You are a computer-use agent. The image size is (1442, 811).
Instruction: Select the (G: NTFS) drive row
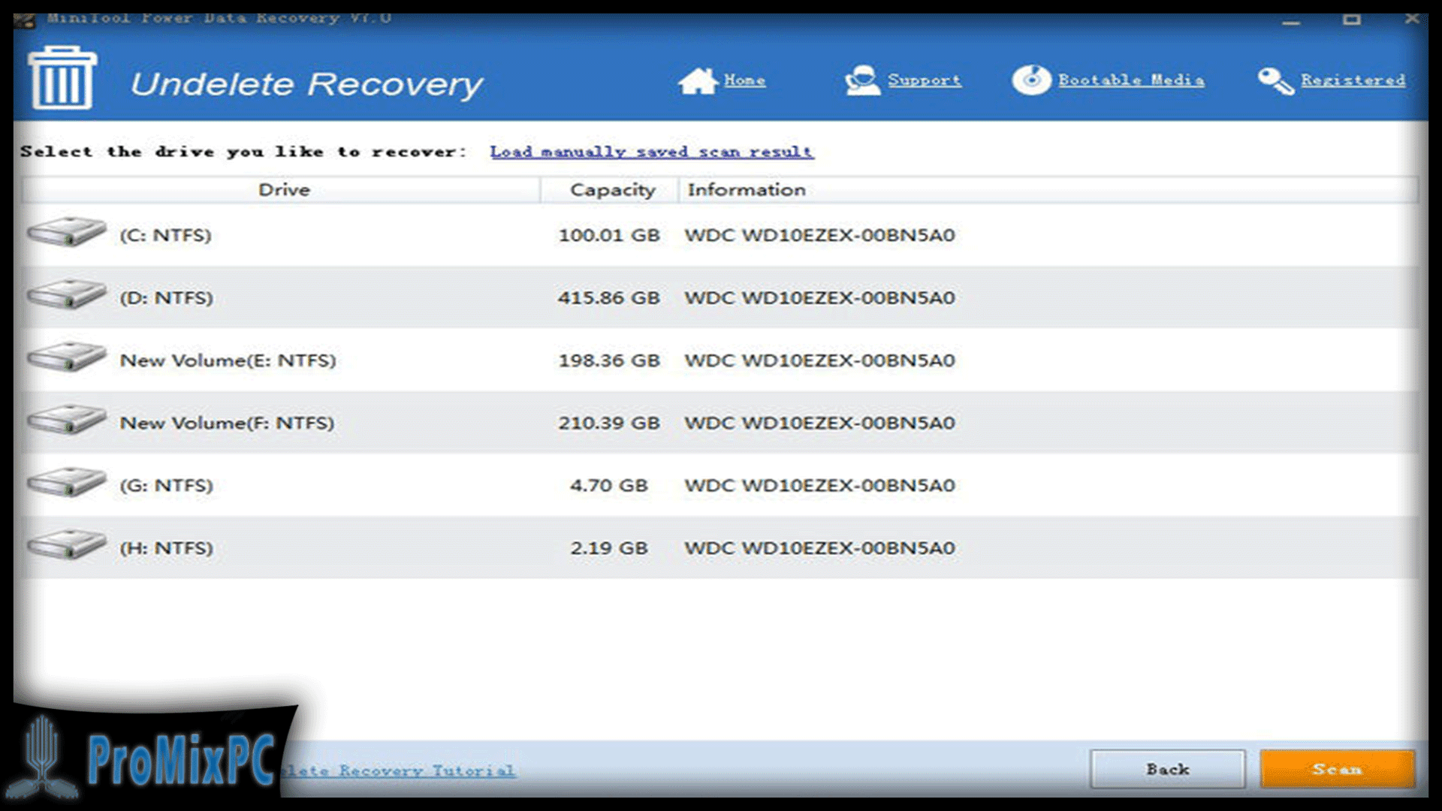pos(720,485)
